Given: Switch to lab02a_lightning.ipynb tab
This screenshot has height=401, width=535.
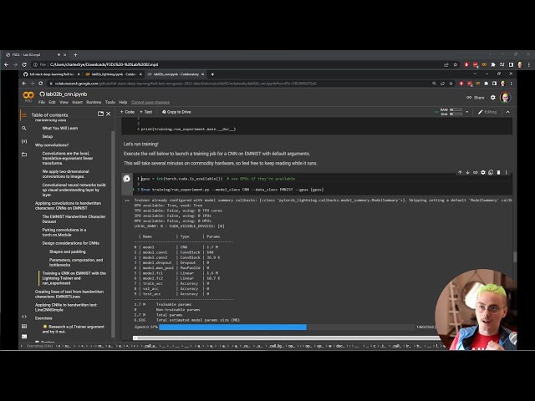Looking at the screenshot, I should pyautogui.click(x=113, y=74).
